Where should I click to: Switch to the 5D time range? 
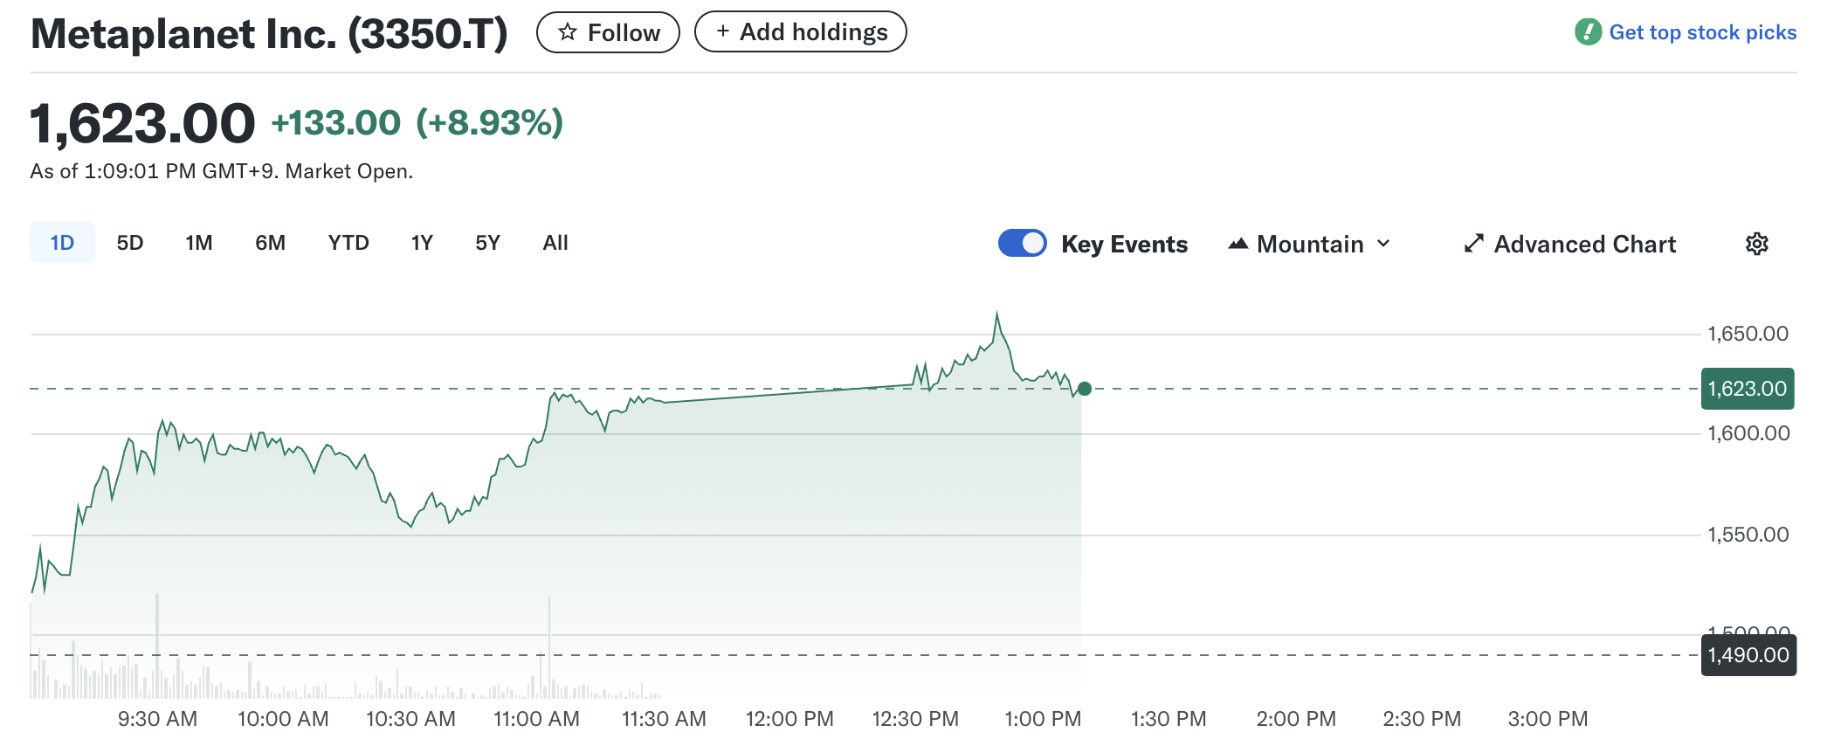point(130,243)
